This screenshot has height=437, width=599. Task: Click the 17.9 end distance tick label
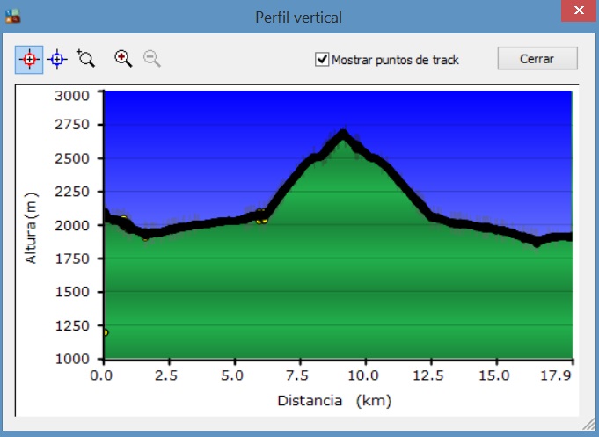coord(571,374)
